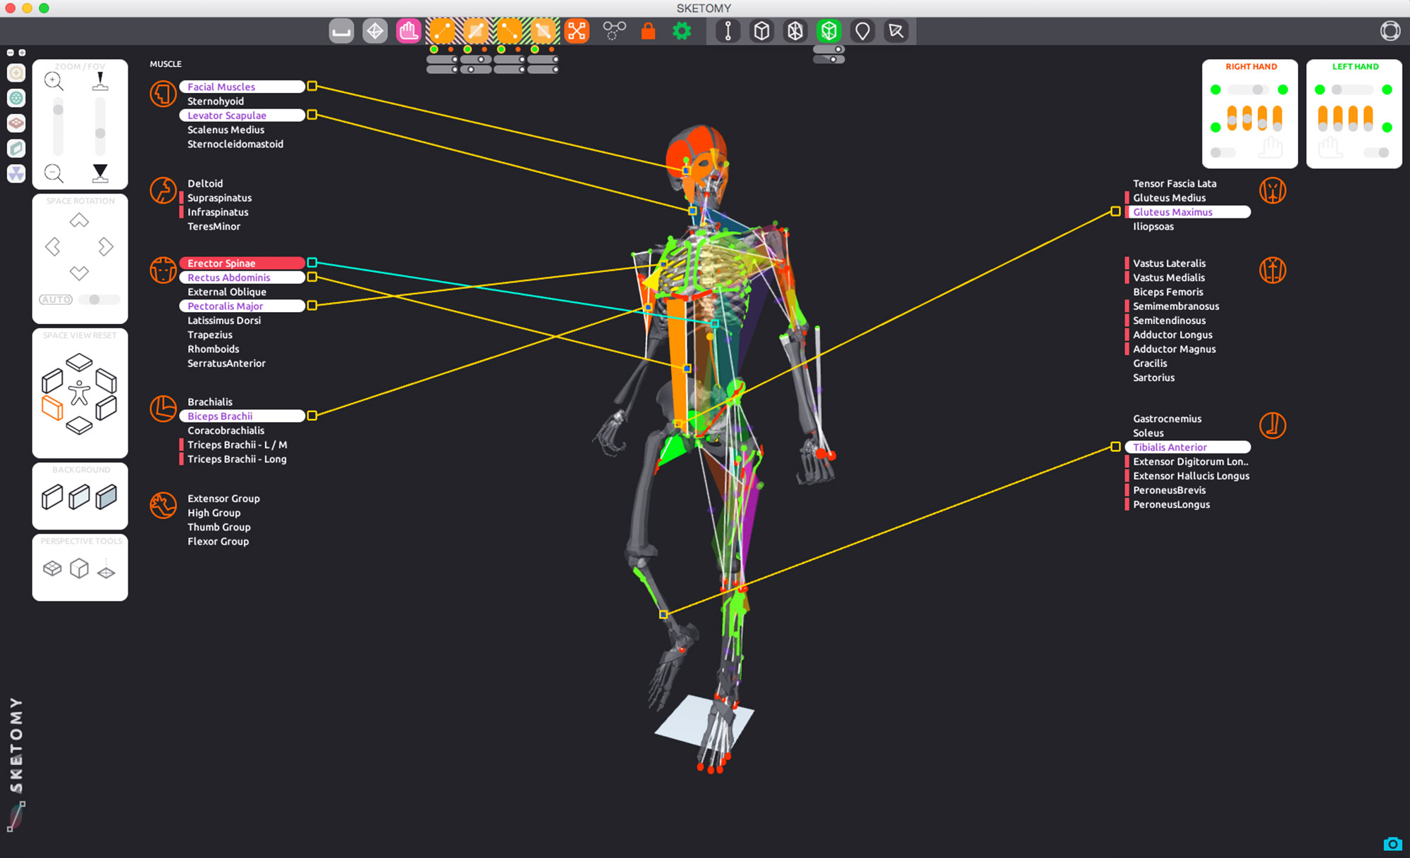This screenshot has width=1410, height=858.
Task: Expand panels with the plus button
Action: [22, 53]
